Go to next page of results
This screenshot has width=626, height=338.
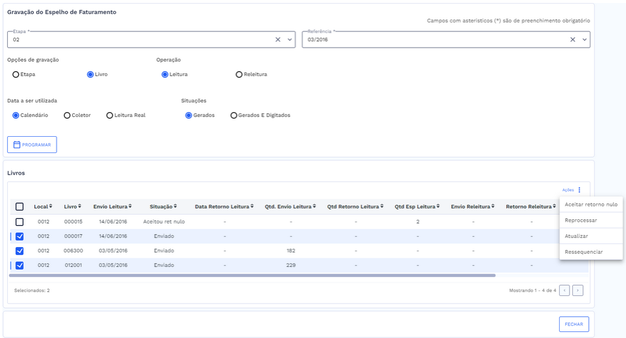578,290
